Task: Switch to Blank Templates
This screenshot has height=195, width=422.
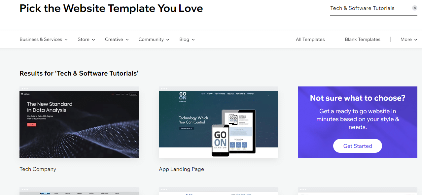Action: pos(362,39)
